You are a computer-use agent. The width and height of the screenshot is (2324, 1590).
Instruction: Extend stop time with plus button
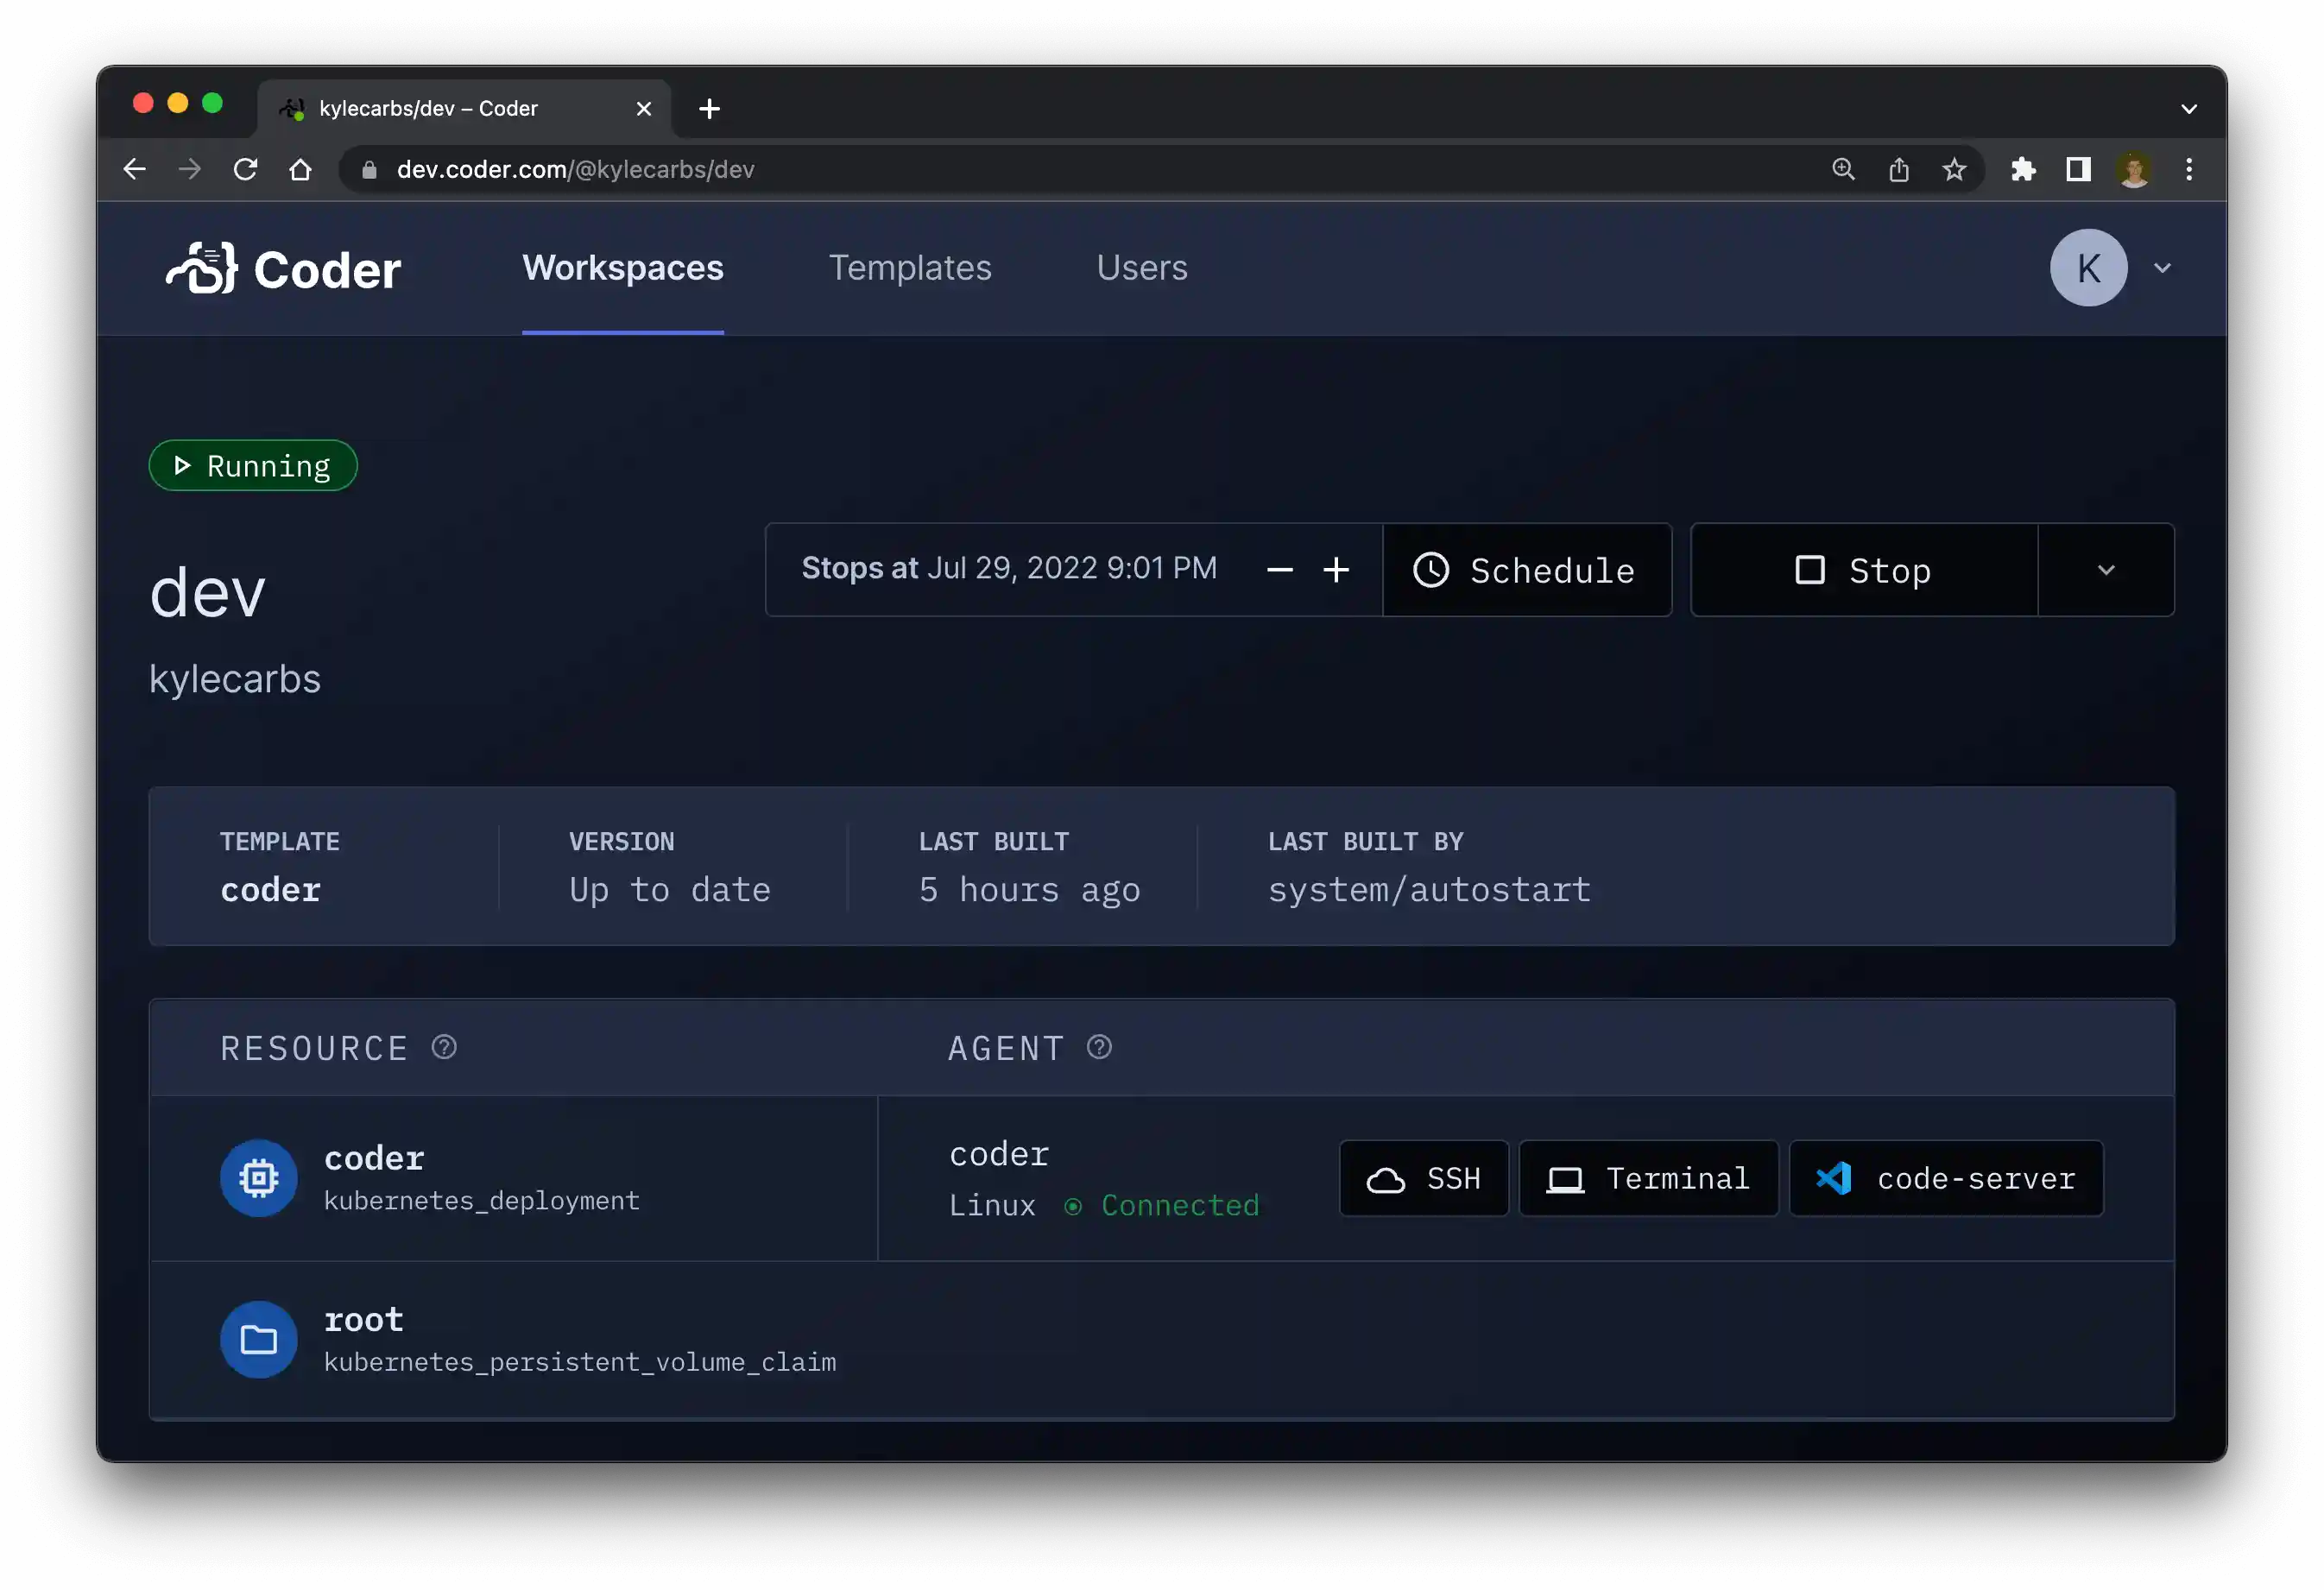pyautogui.click(x=1336, y=570)
